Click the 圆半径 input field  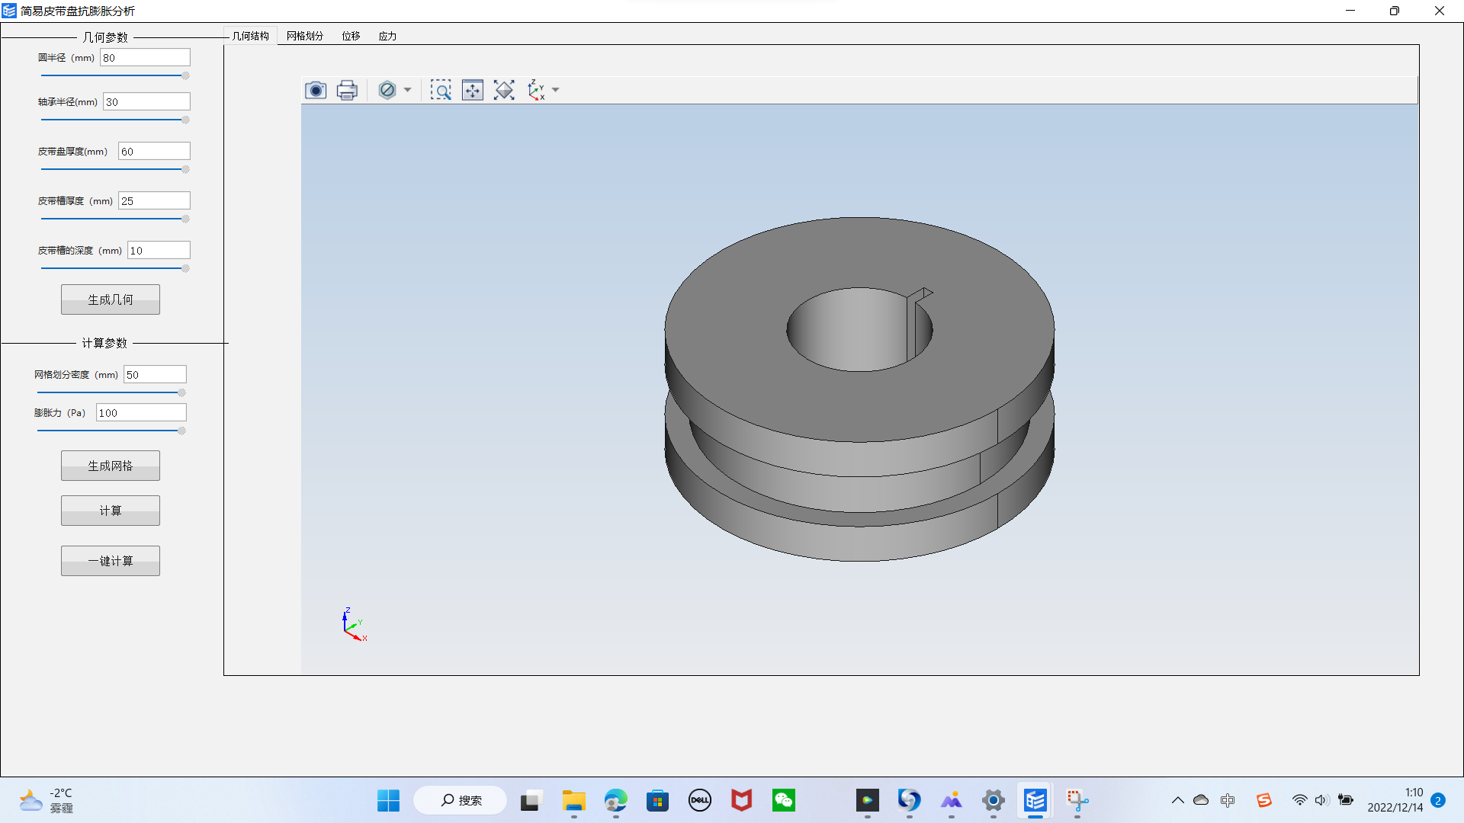click(x=145, y=58)
